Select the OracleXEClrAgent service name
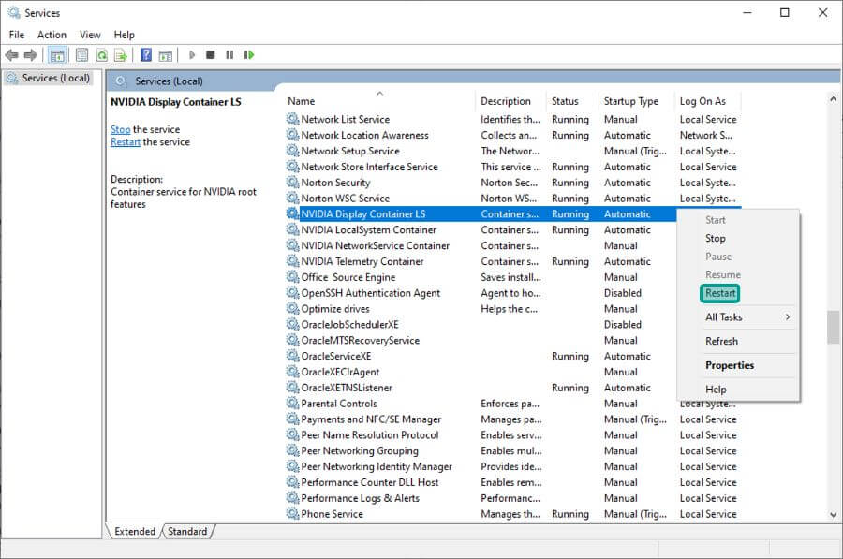This screenshot has width=843, height=559. point(340,372)
